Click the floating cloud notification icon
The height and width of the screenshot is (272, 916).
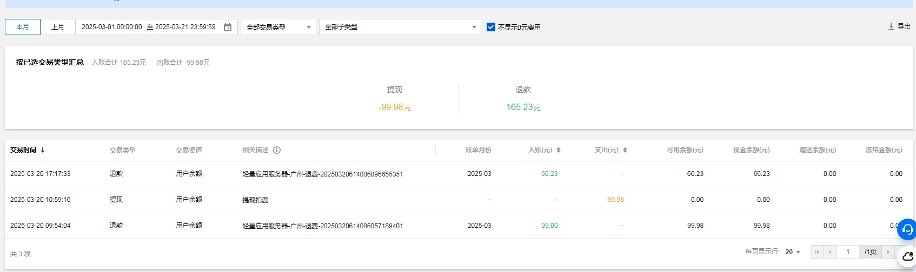[x=908, y=256]
